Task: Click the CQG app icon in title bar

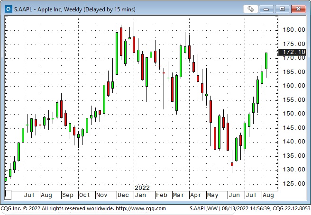Action: [9, 9]
